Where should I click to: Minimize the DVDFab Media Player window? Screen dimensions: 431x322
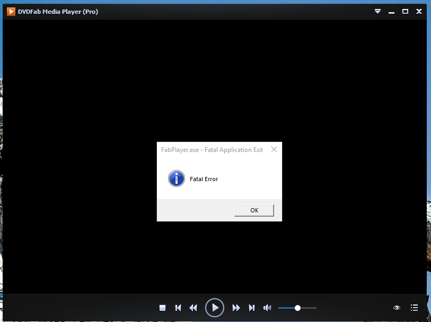click(391, 12)
